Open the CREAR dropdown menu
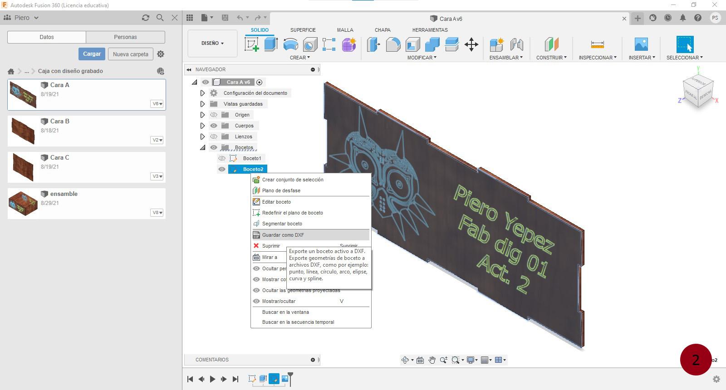The height and width of the screenshot is (390, 726). coord(300,58)
